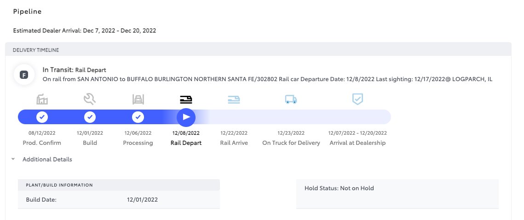Click the unfilled part of the delivery progress bar
The height and width of the screenshot is (220, 524).
pyautogui.click(x=294, y=117)
